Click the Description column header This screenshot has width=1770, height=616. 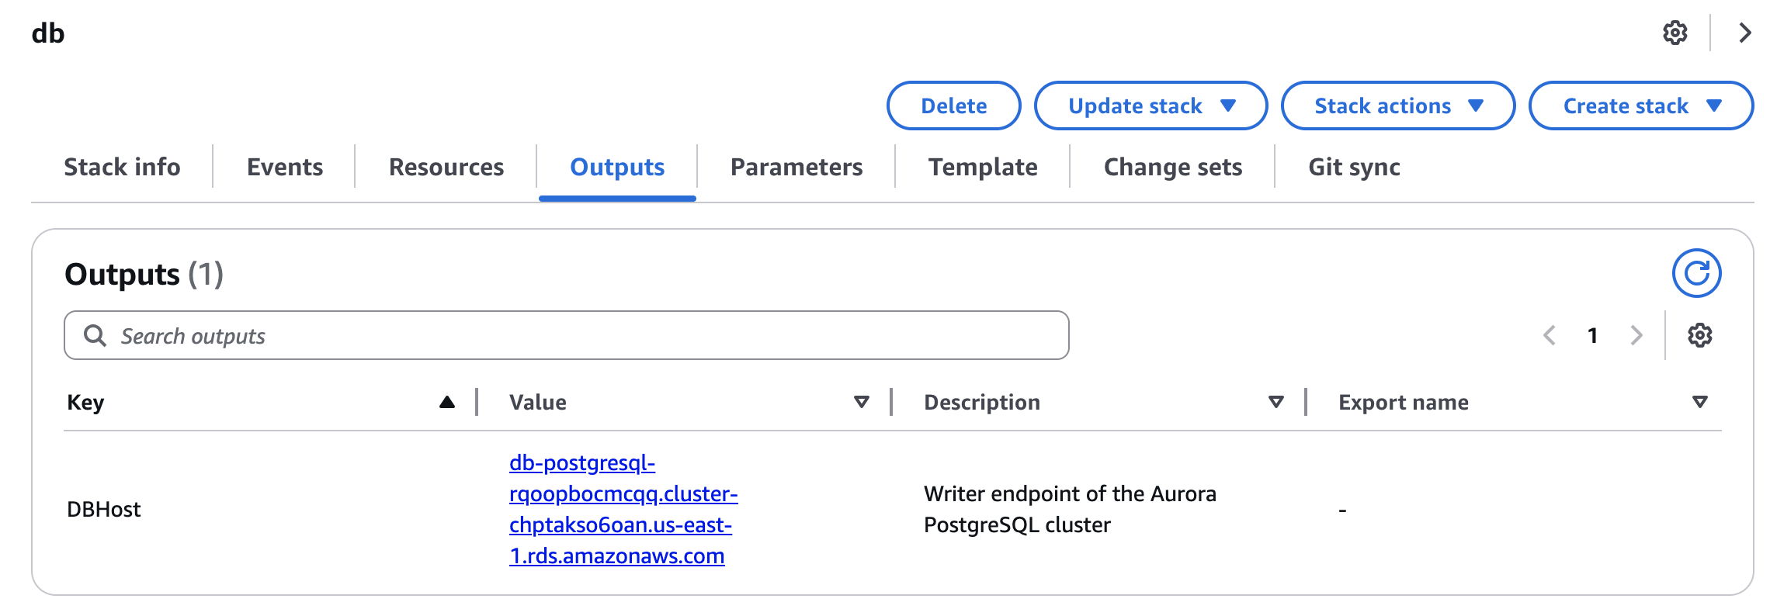coord(982,402)
